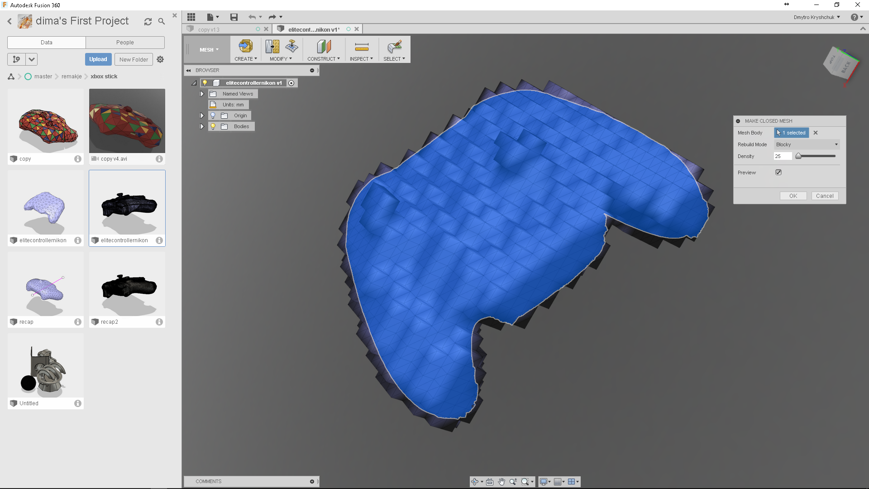Open Grid and Snaps settings icon
Viewport: 869px width, 489px height.
[558, 482]
